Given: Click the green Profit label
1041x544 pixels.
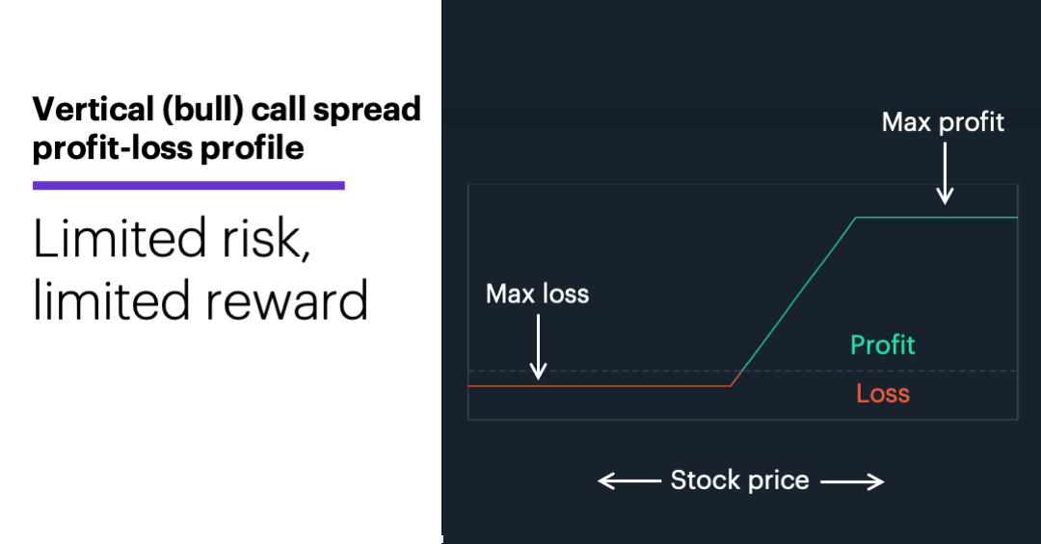Looking at the screenshot, I should click(x=882, y=345).
